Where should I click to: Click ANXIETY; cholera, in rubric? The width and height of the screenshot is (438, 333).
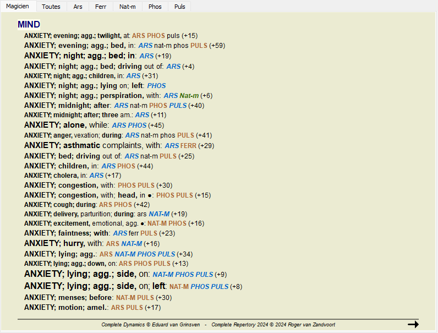[56, 175]
